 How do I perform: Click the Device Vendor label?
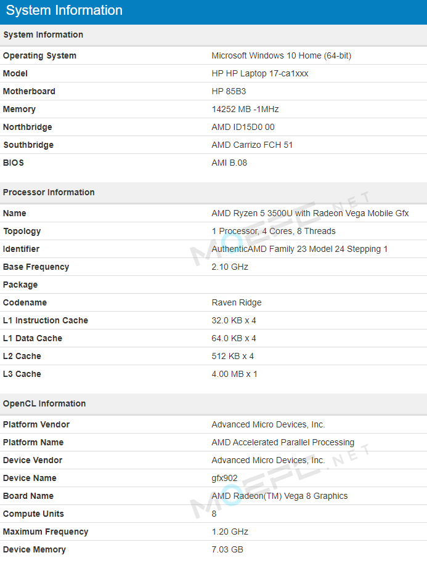tap(33, 460)
